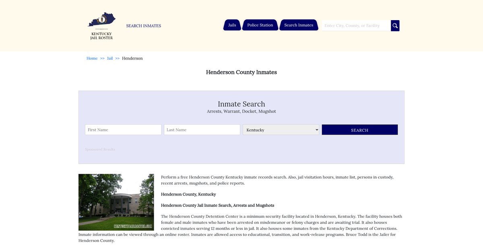Screen dimensions: 483x250
Task: Click the Henderson breadcrumb text
Action: click(x=132, y=58)
